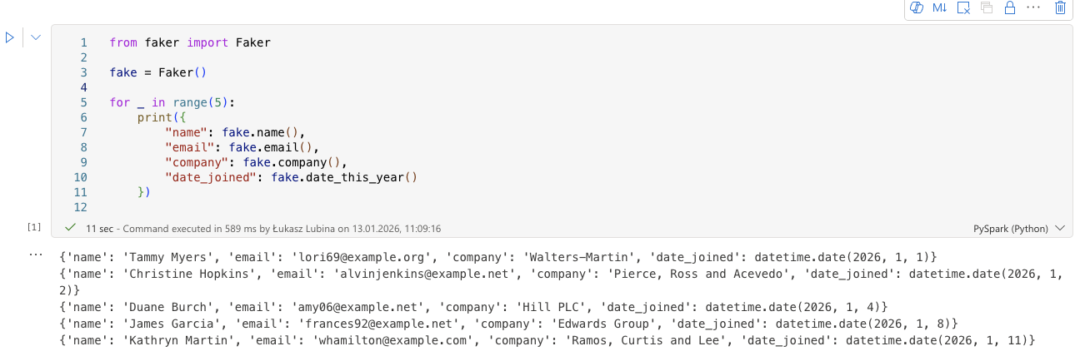Click the Kathryn Martin output row
This screenshot has width=1085, height=356.
click(547, 341)
